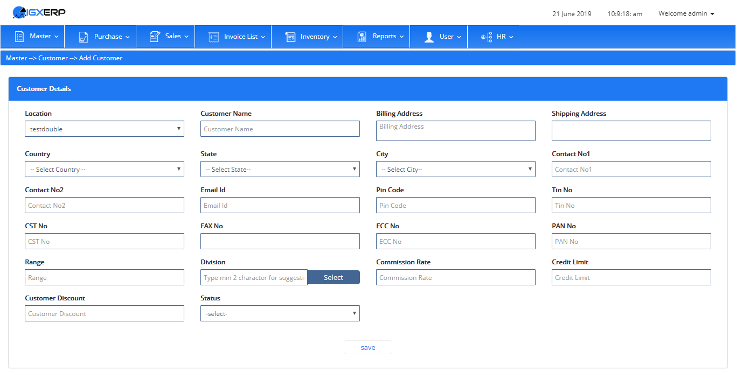Click the Master menu document icon

click(19, 37)
